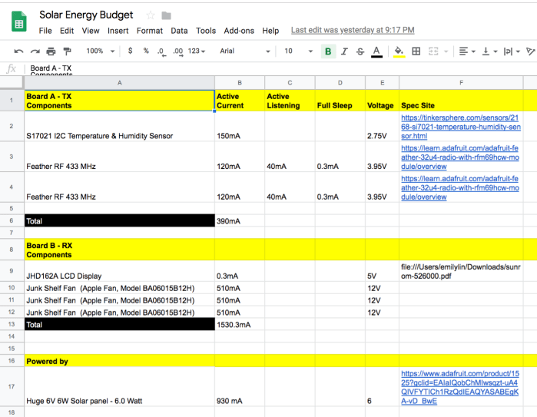Viewport: 537px width, 417px height.
Task: Toggle Bold formatting
Action: [328, 51]
